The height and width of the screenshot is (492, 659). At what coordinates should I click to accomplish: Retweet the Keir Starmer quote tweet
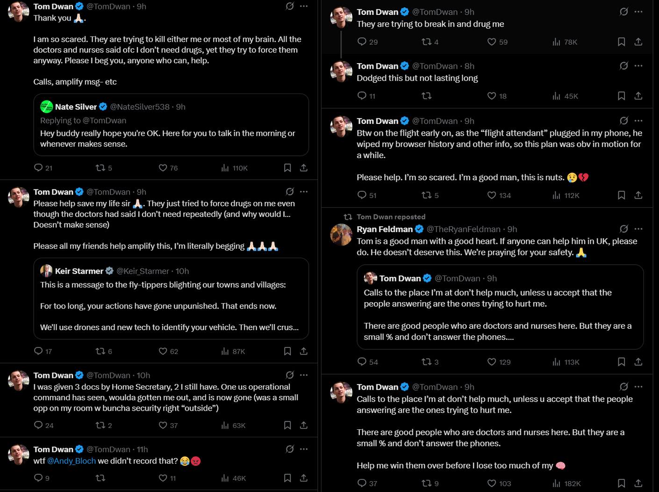click(x=100, y=351)
